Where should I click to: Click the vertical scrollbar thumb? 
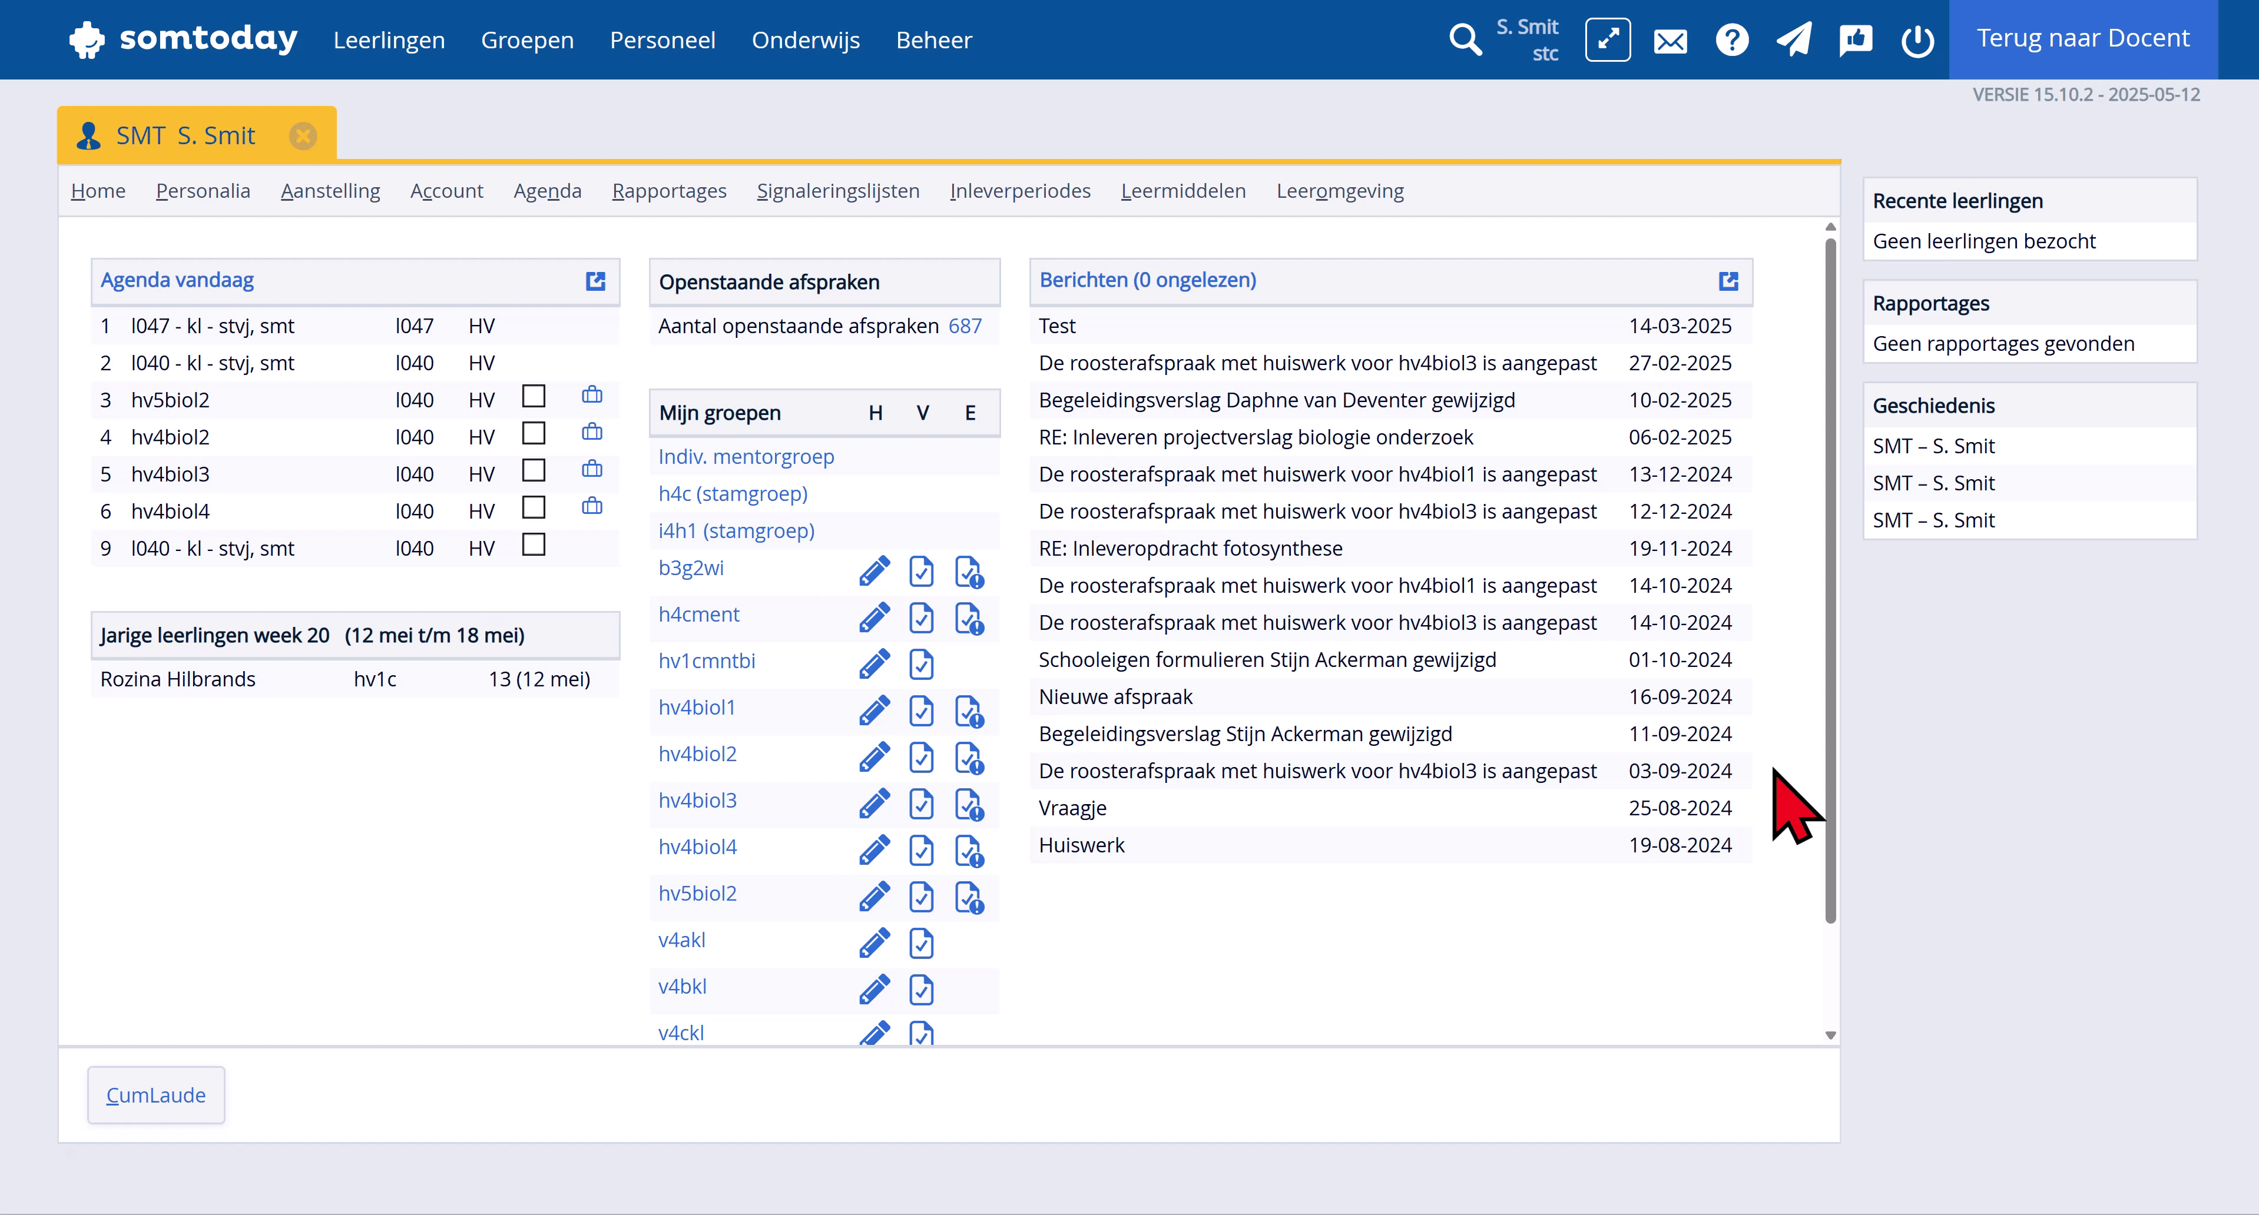(1830, 579)
